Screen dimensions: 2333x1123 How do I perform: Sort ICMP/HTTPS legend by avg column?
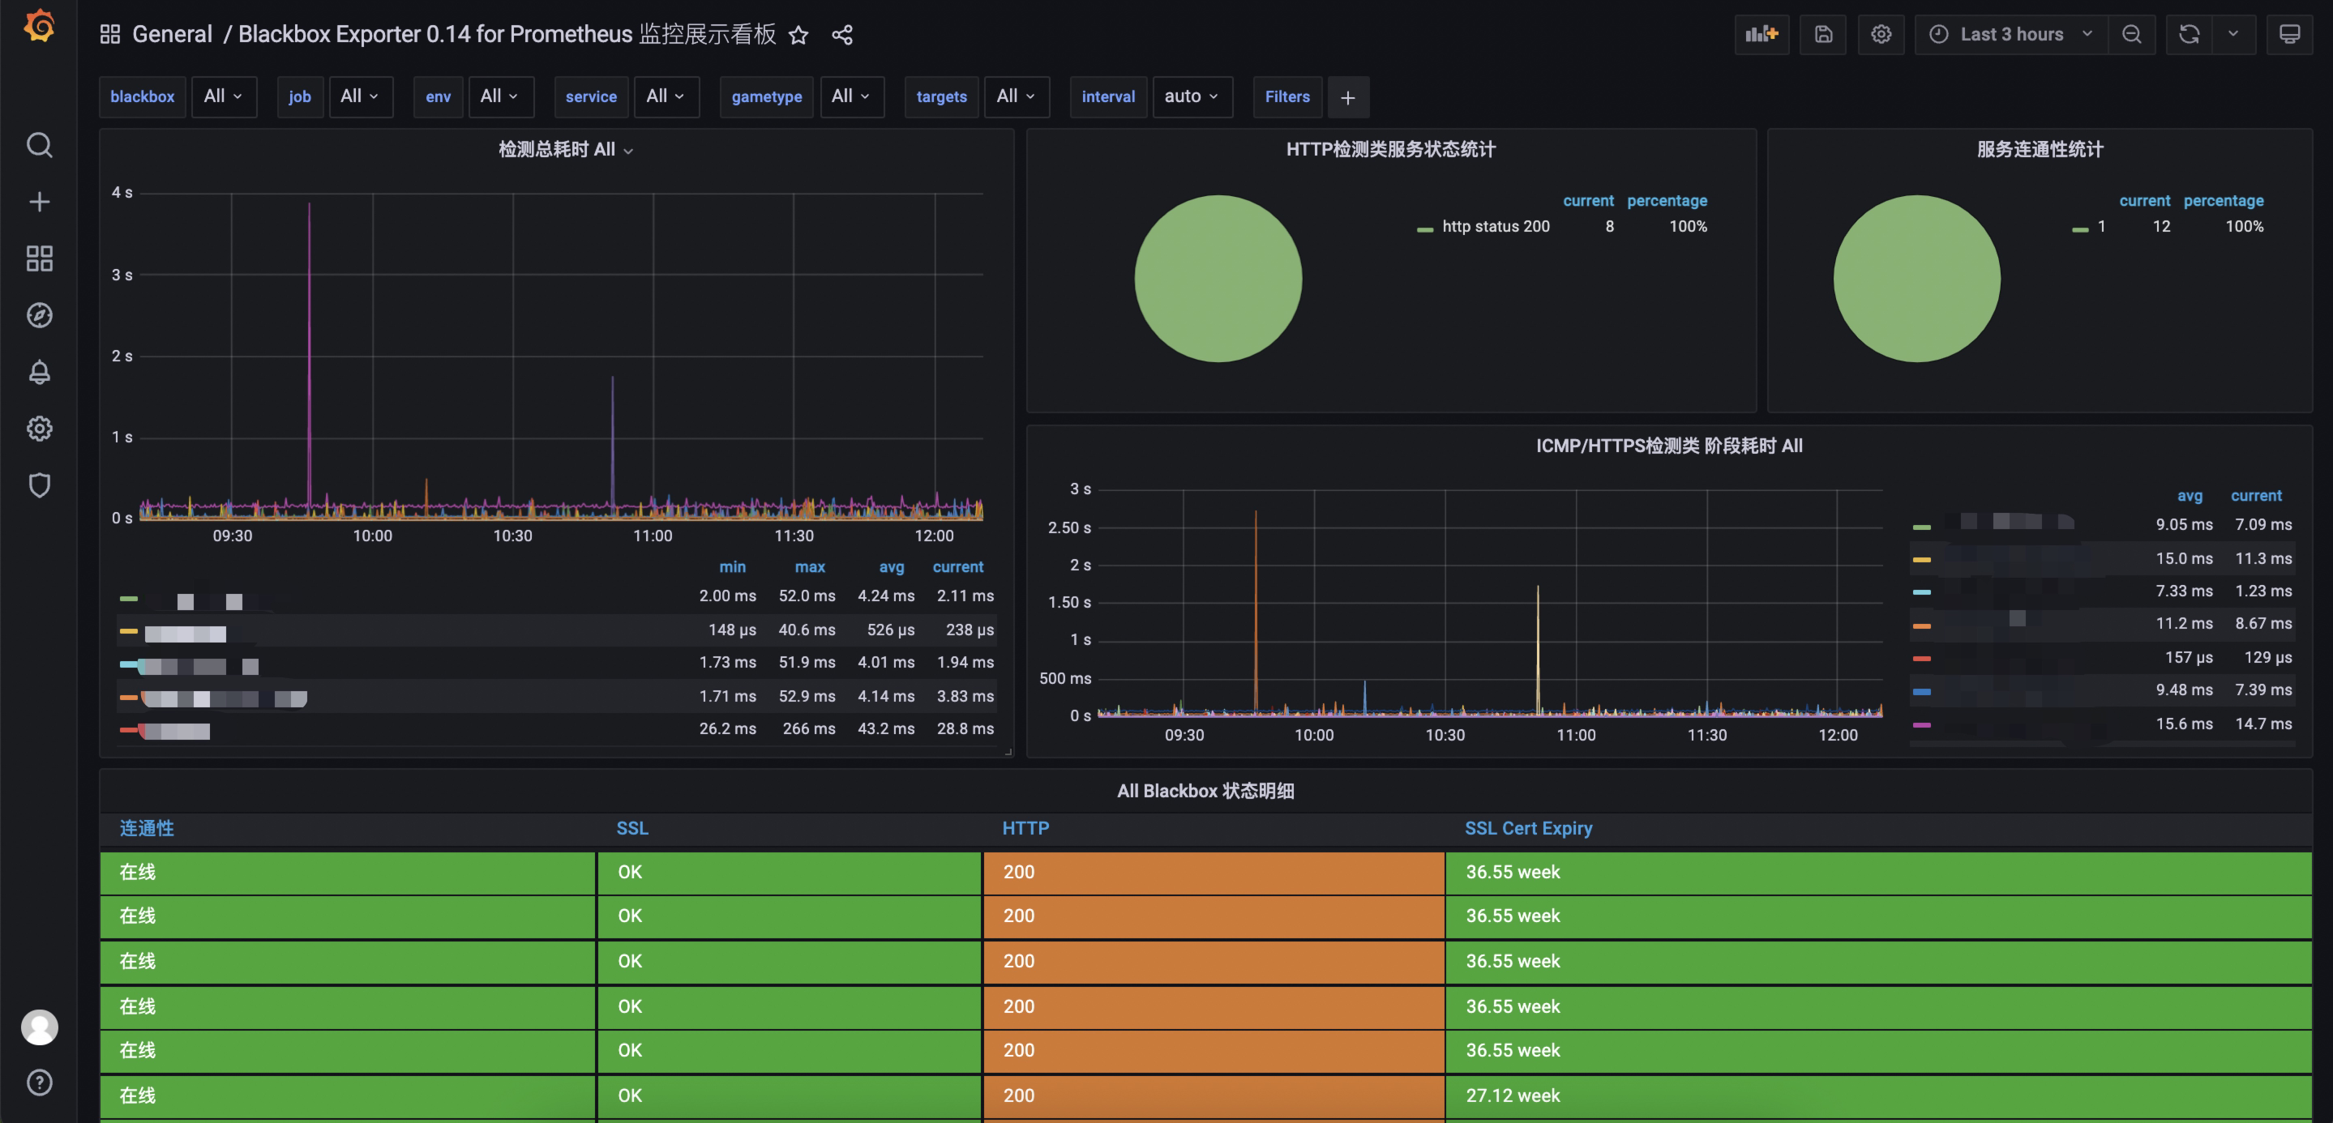pyautogui.click(x=2189, y=496)
